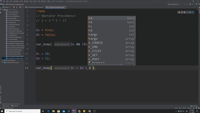Choose '_COOKIE' from completion list
This screenshot has height=113, width=200.
click(x=111, y=43)
